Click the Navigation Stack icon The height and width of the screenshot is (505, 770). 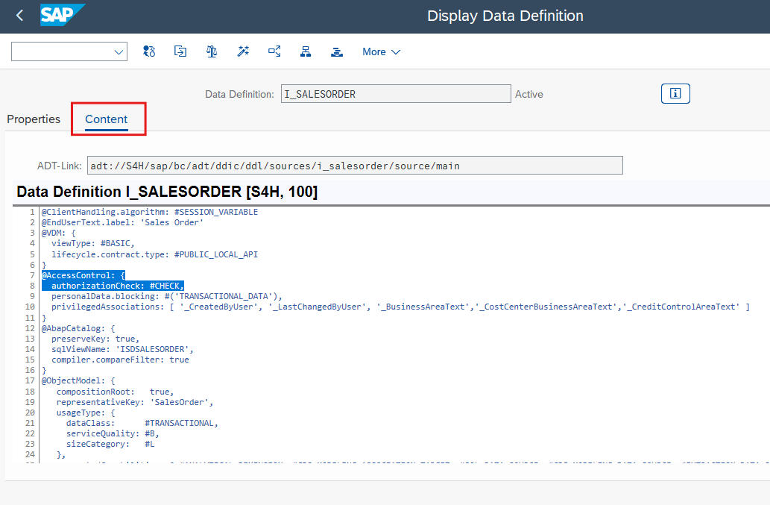click(x=337, y=51)
